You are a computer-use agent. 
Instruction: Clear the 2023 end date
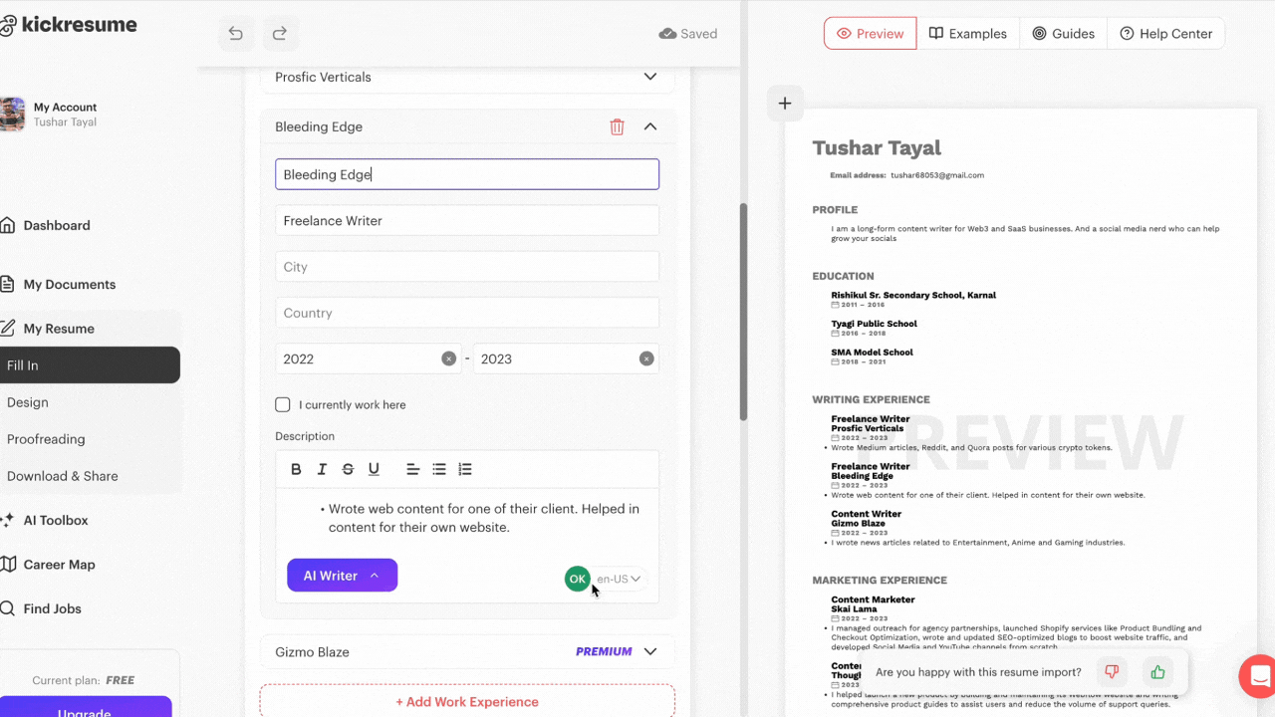pos(646,358)
